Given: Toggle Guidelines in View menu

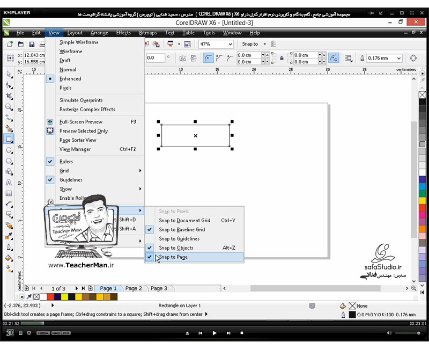Looking at the screenshot, I should pos(95,180).
